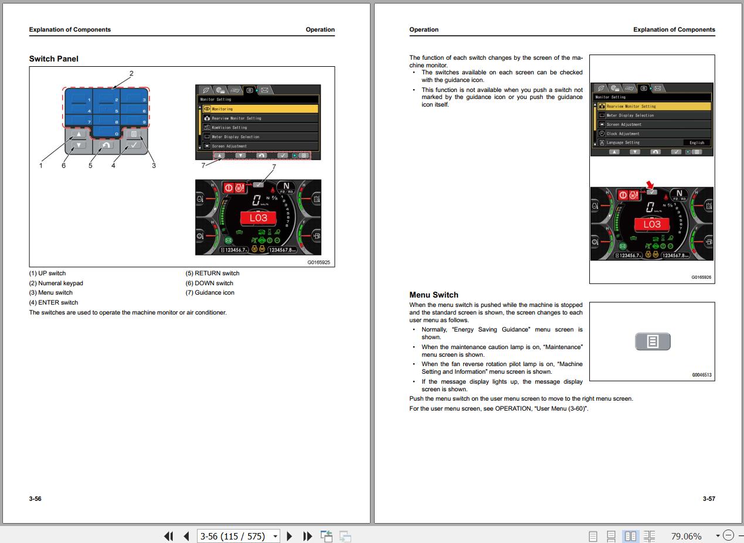This screenshot has height=543, width=744.
Task: Go to the first page
Action: [169, 536]
